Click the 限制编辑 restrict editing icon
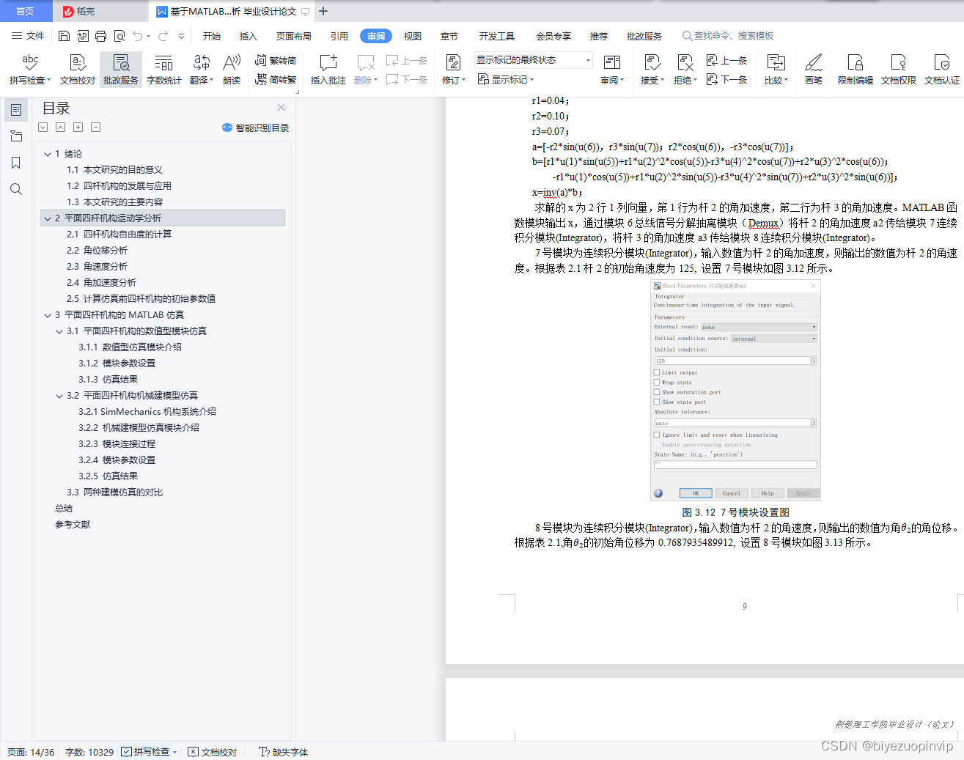Screen dimensions: 964x760 point(856,70)
